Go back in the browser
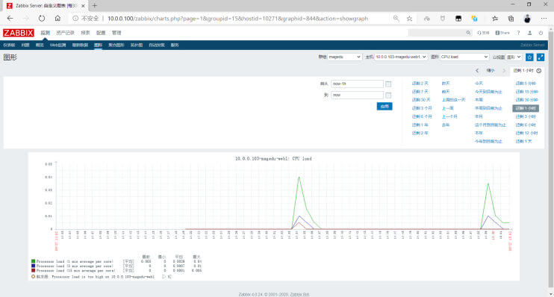Image resolution: width=554 pixels, height=297 pixels. [x=10, y=19]
